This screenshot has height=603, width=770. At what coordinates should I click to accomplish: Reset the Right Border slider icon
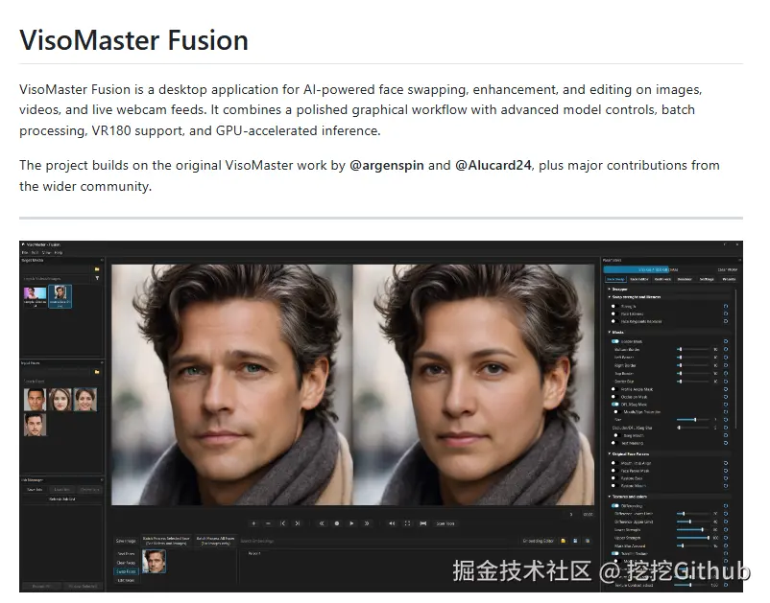726,365
